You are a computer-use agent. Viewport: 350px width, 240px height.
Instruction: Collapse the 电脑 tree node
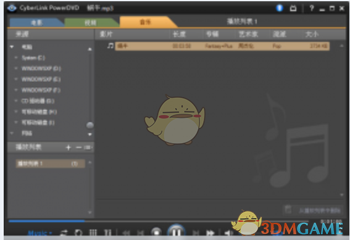click(x=12, y=47)
